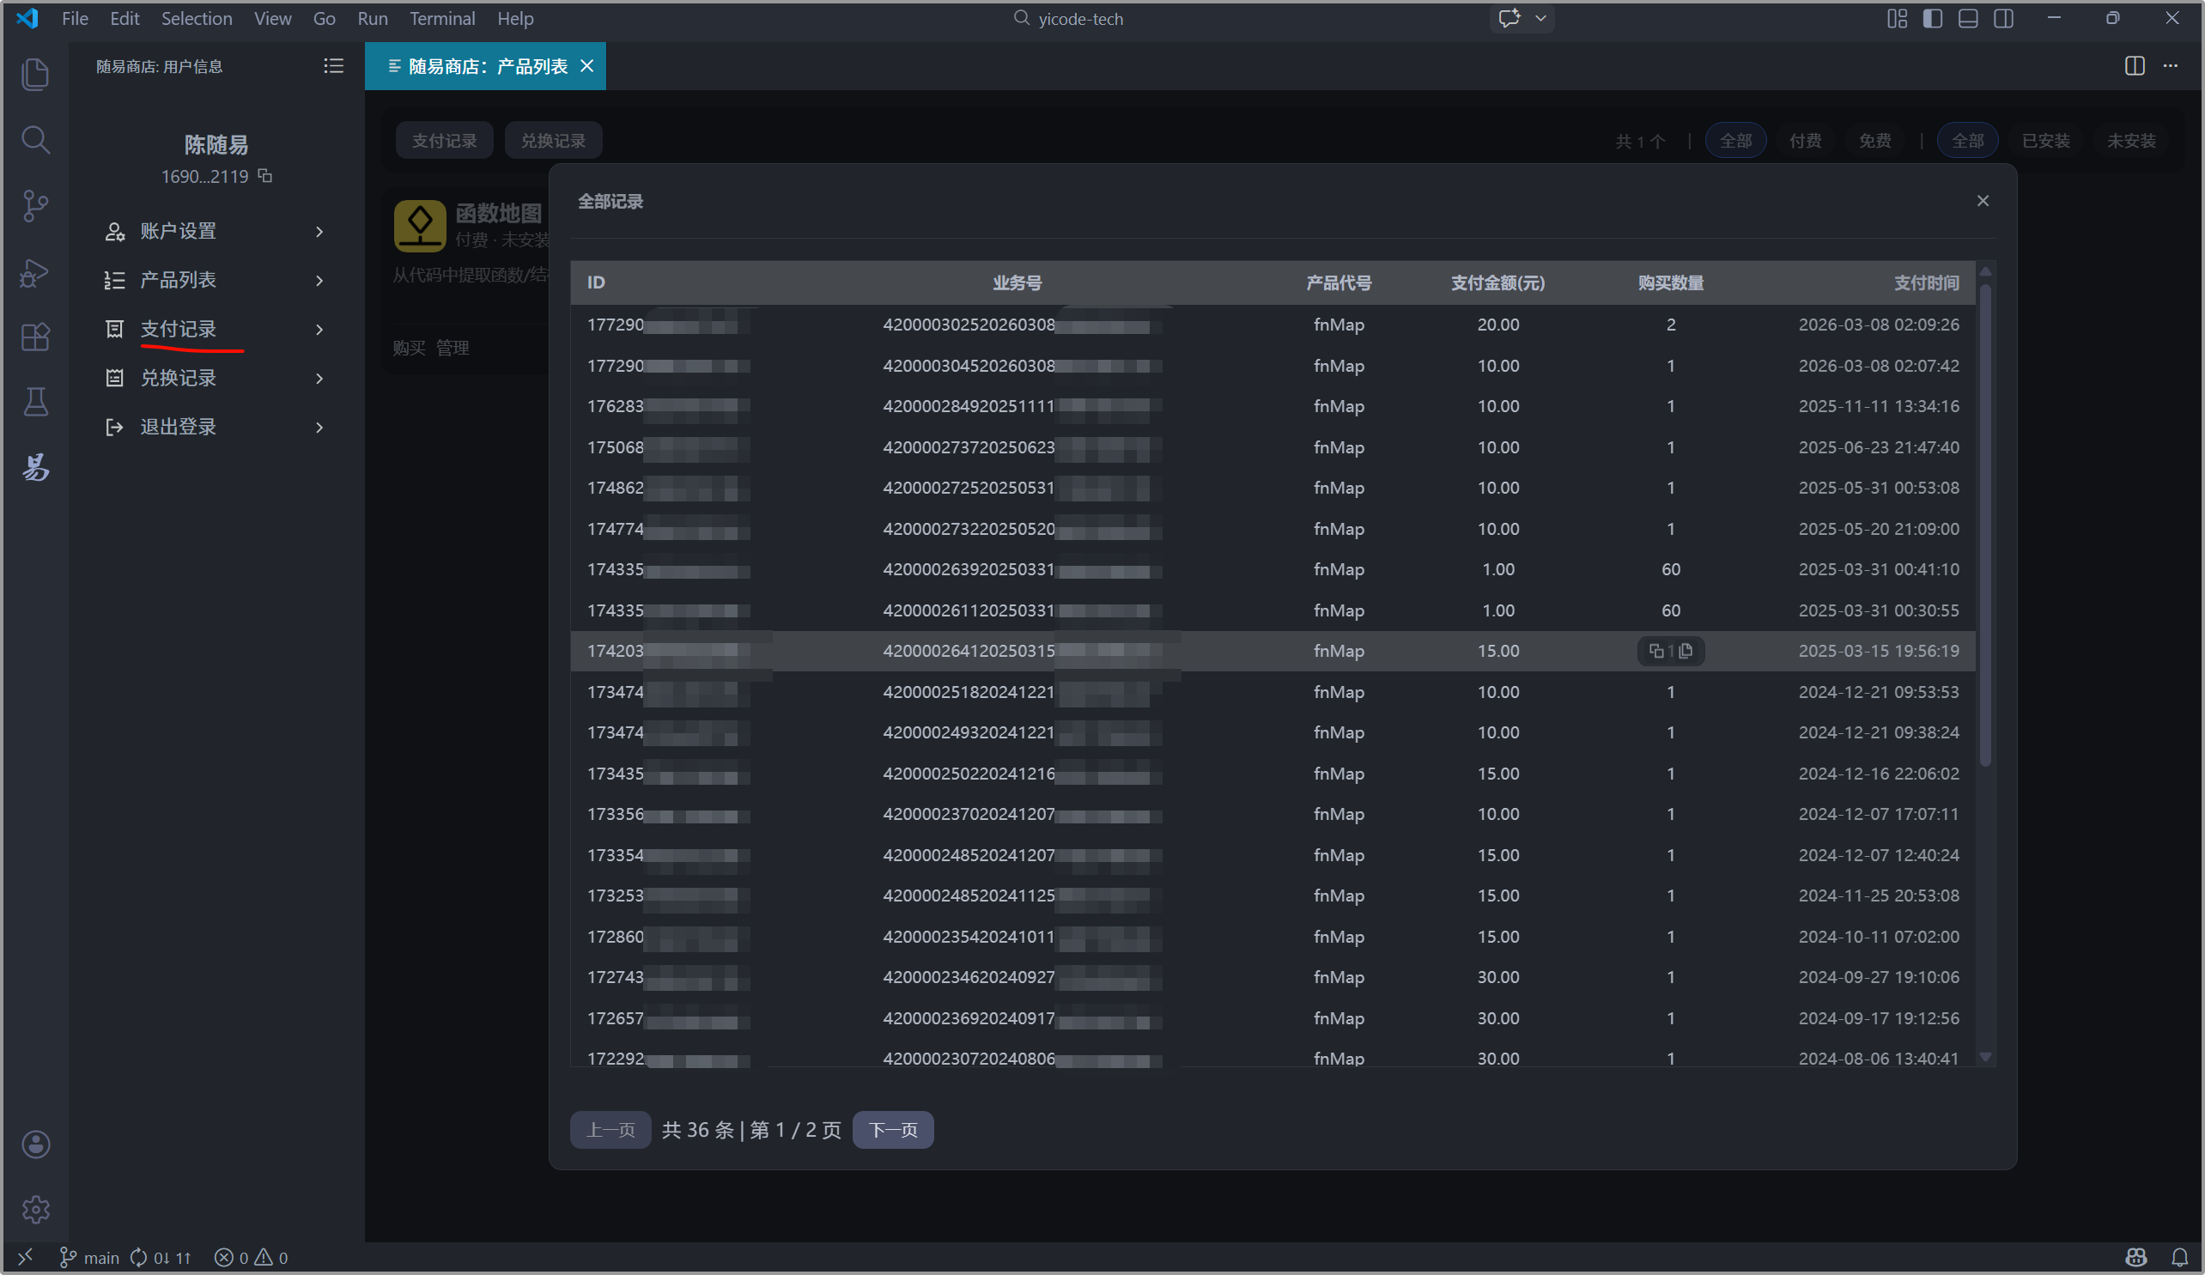Open the Source Control view icon
2205x1275 pixels.
pyautogui.click(x=35, y=206)
